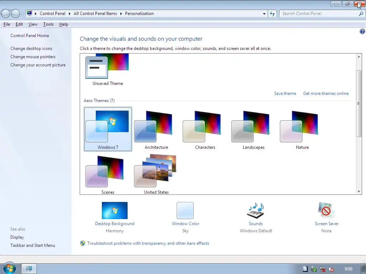This screenshot has width=366, height=274.
Task: Open recent pages dropdown arrow
Action: click(23, 14)
